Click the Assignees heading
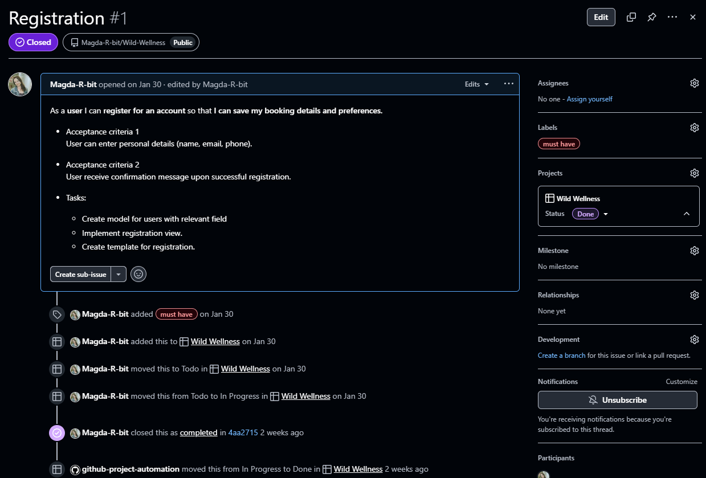This screenshot has height=478, width=706. pos(553,83)
